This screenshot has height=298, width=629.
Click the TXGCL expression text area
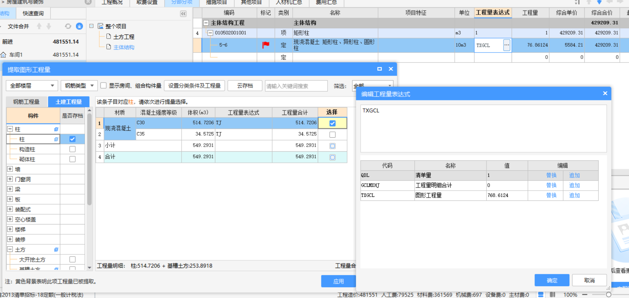(x=484, y=128)
